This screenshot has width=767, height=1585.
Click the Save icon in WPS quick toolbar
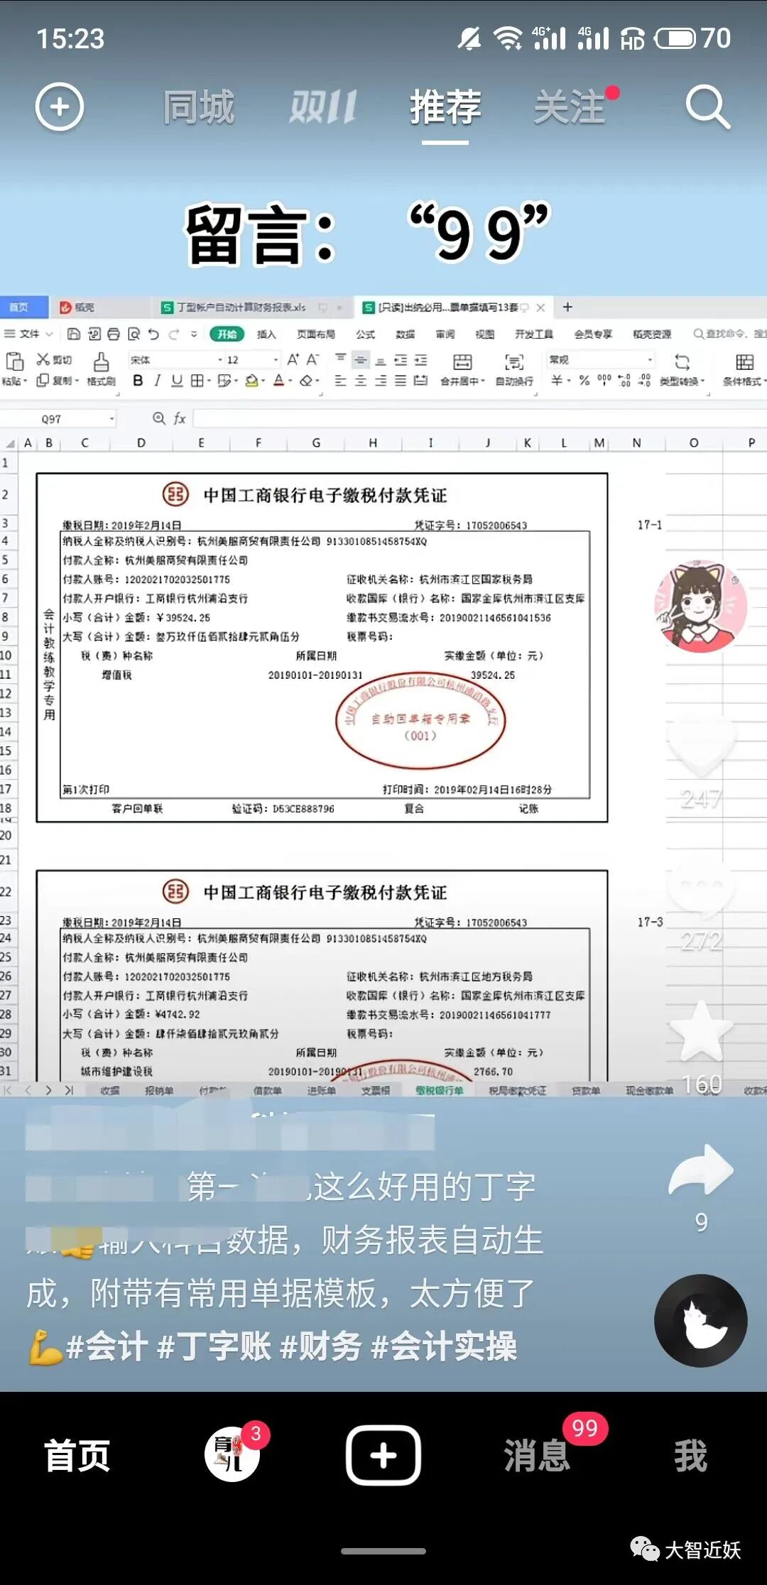coord(74,334)
